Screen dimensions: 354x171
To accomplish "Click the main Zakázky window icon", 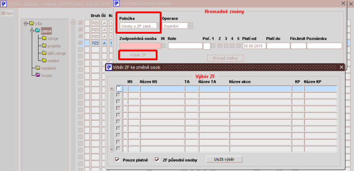I will 4,4.
